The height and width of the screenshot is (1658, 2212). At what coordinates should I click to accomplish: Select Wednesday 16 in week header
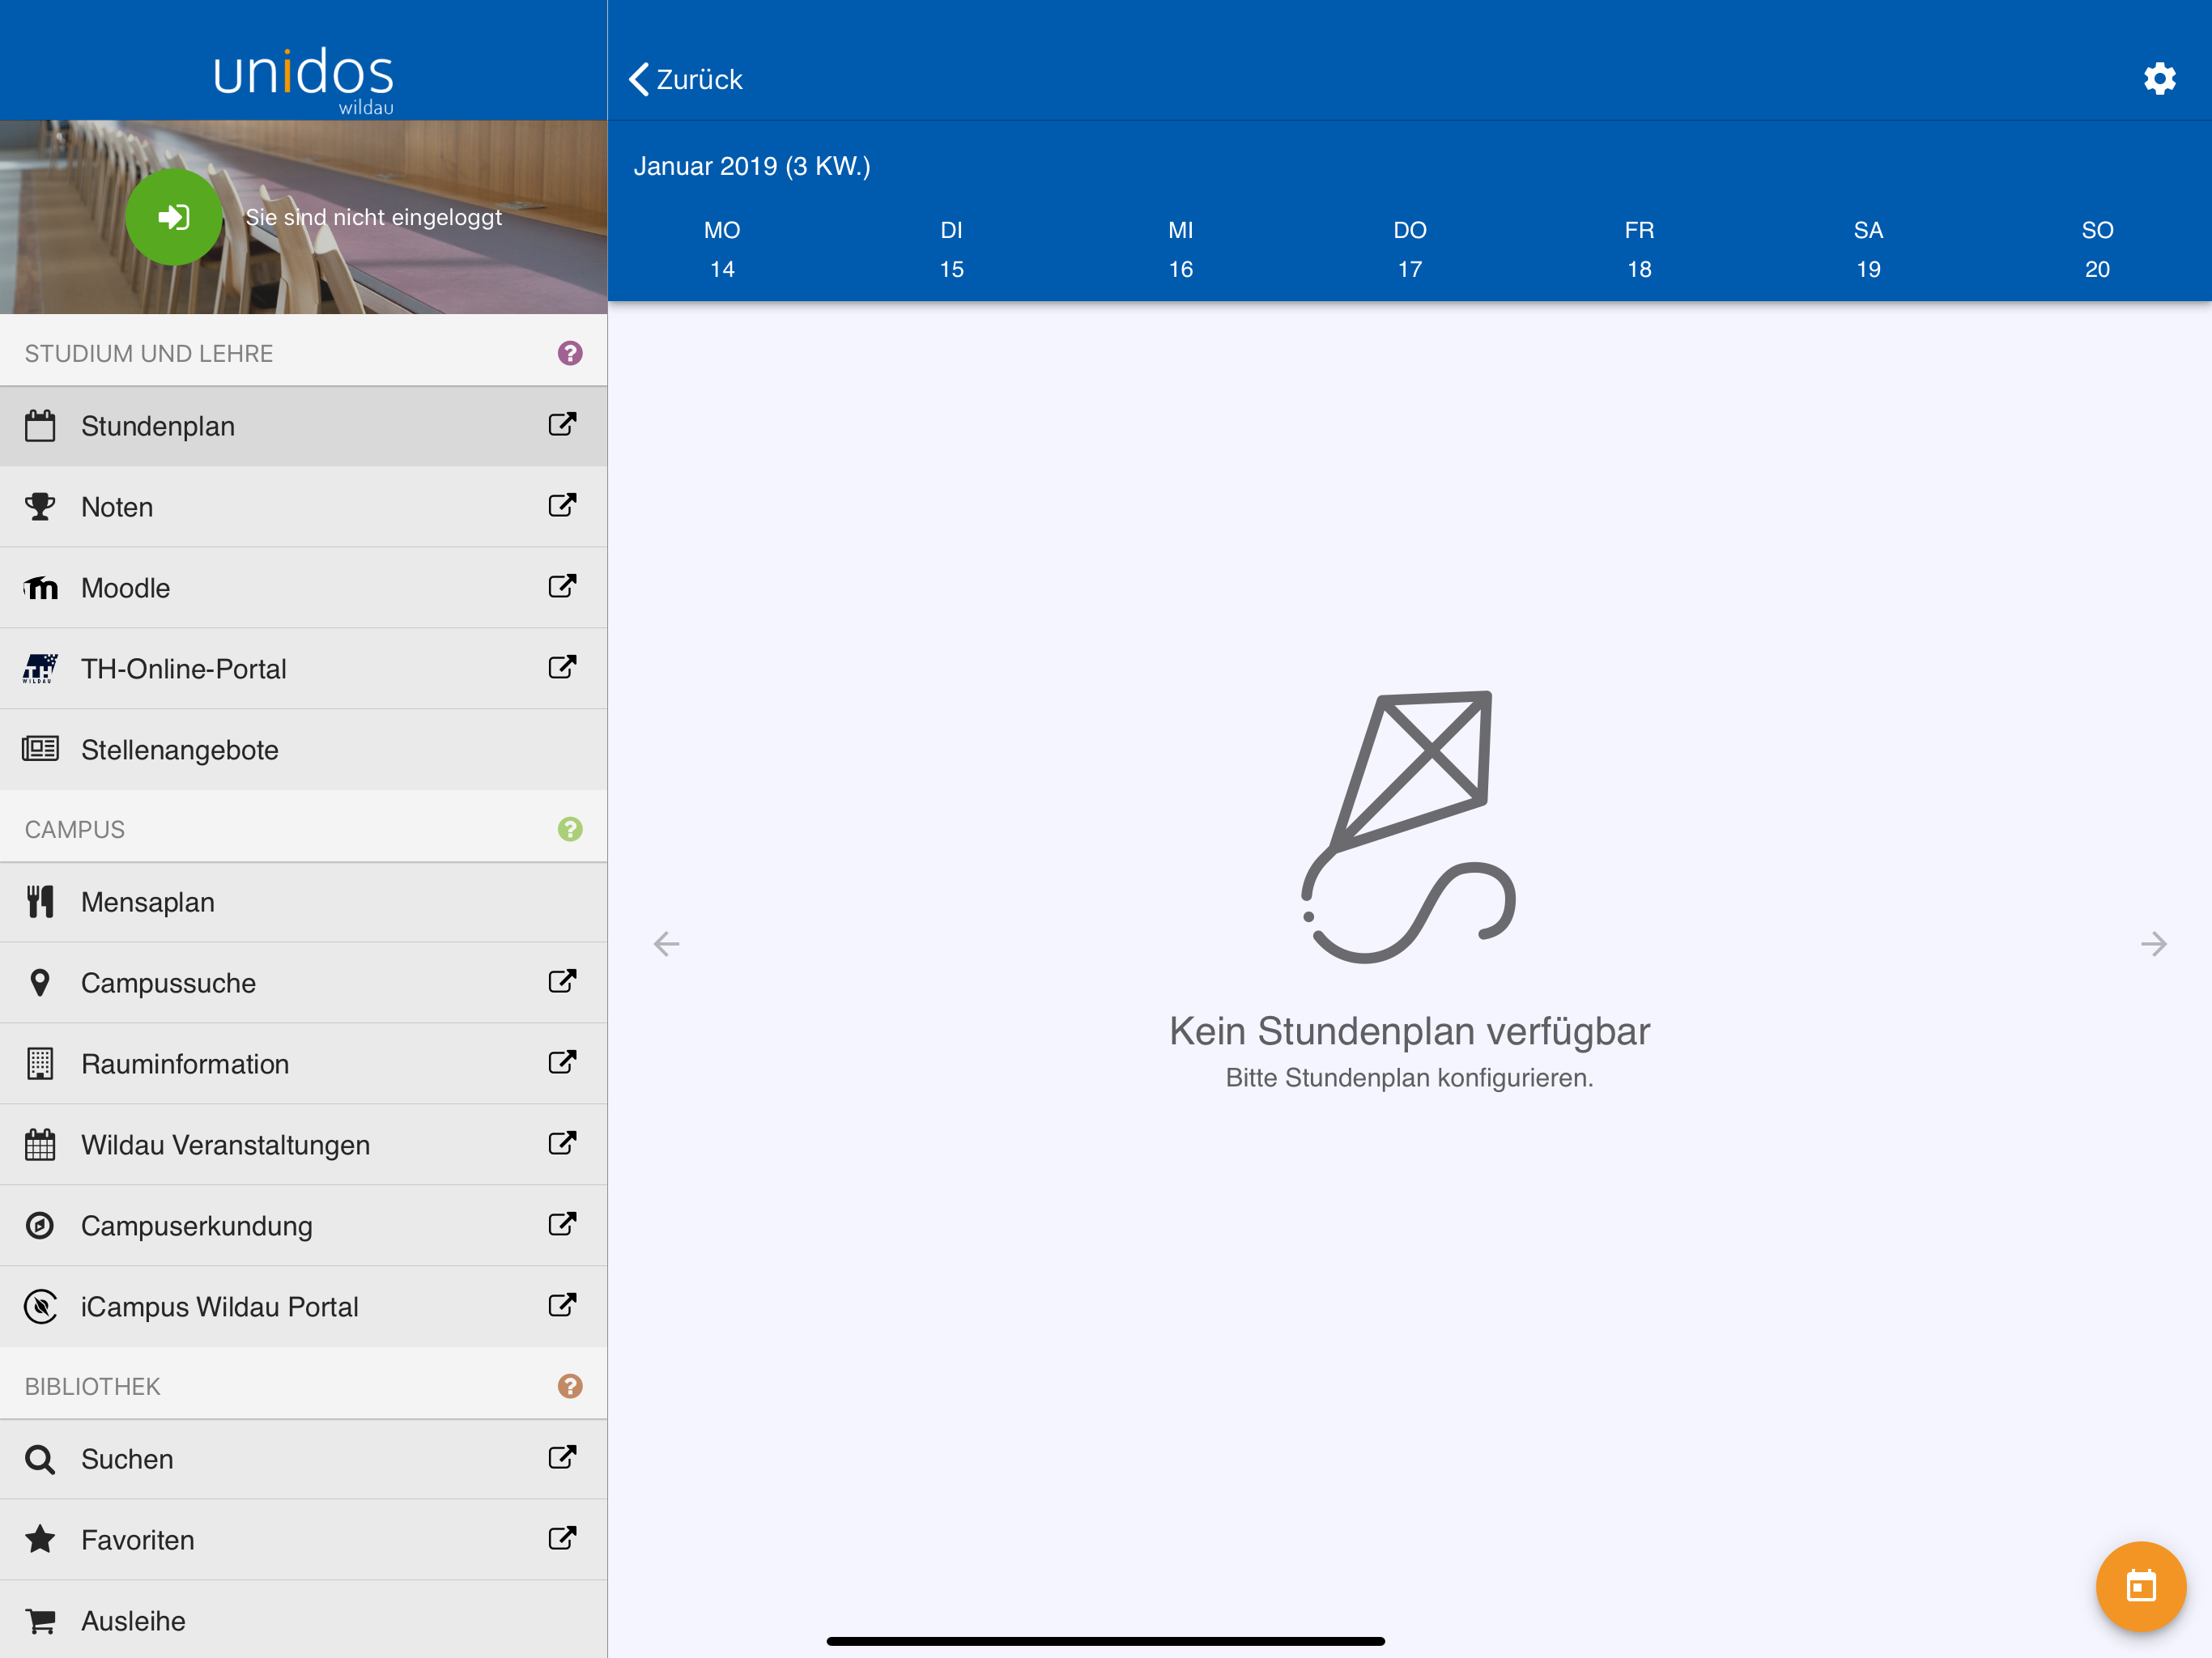1180,250
